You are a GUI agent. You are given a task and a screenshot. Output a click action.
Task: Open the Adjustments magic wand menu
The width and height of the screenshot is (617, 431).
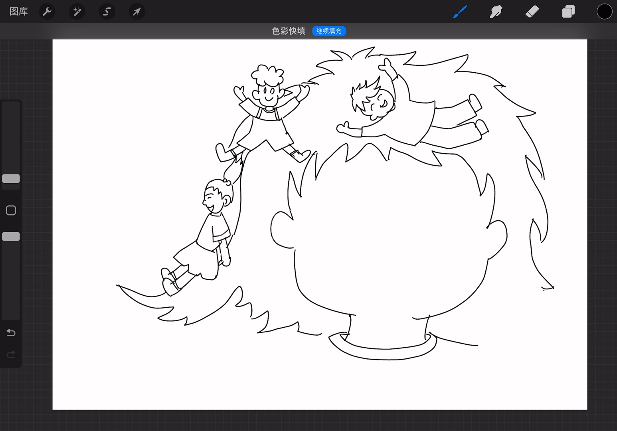tap(77, 12)
